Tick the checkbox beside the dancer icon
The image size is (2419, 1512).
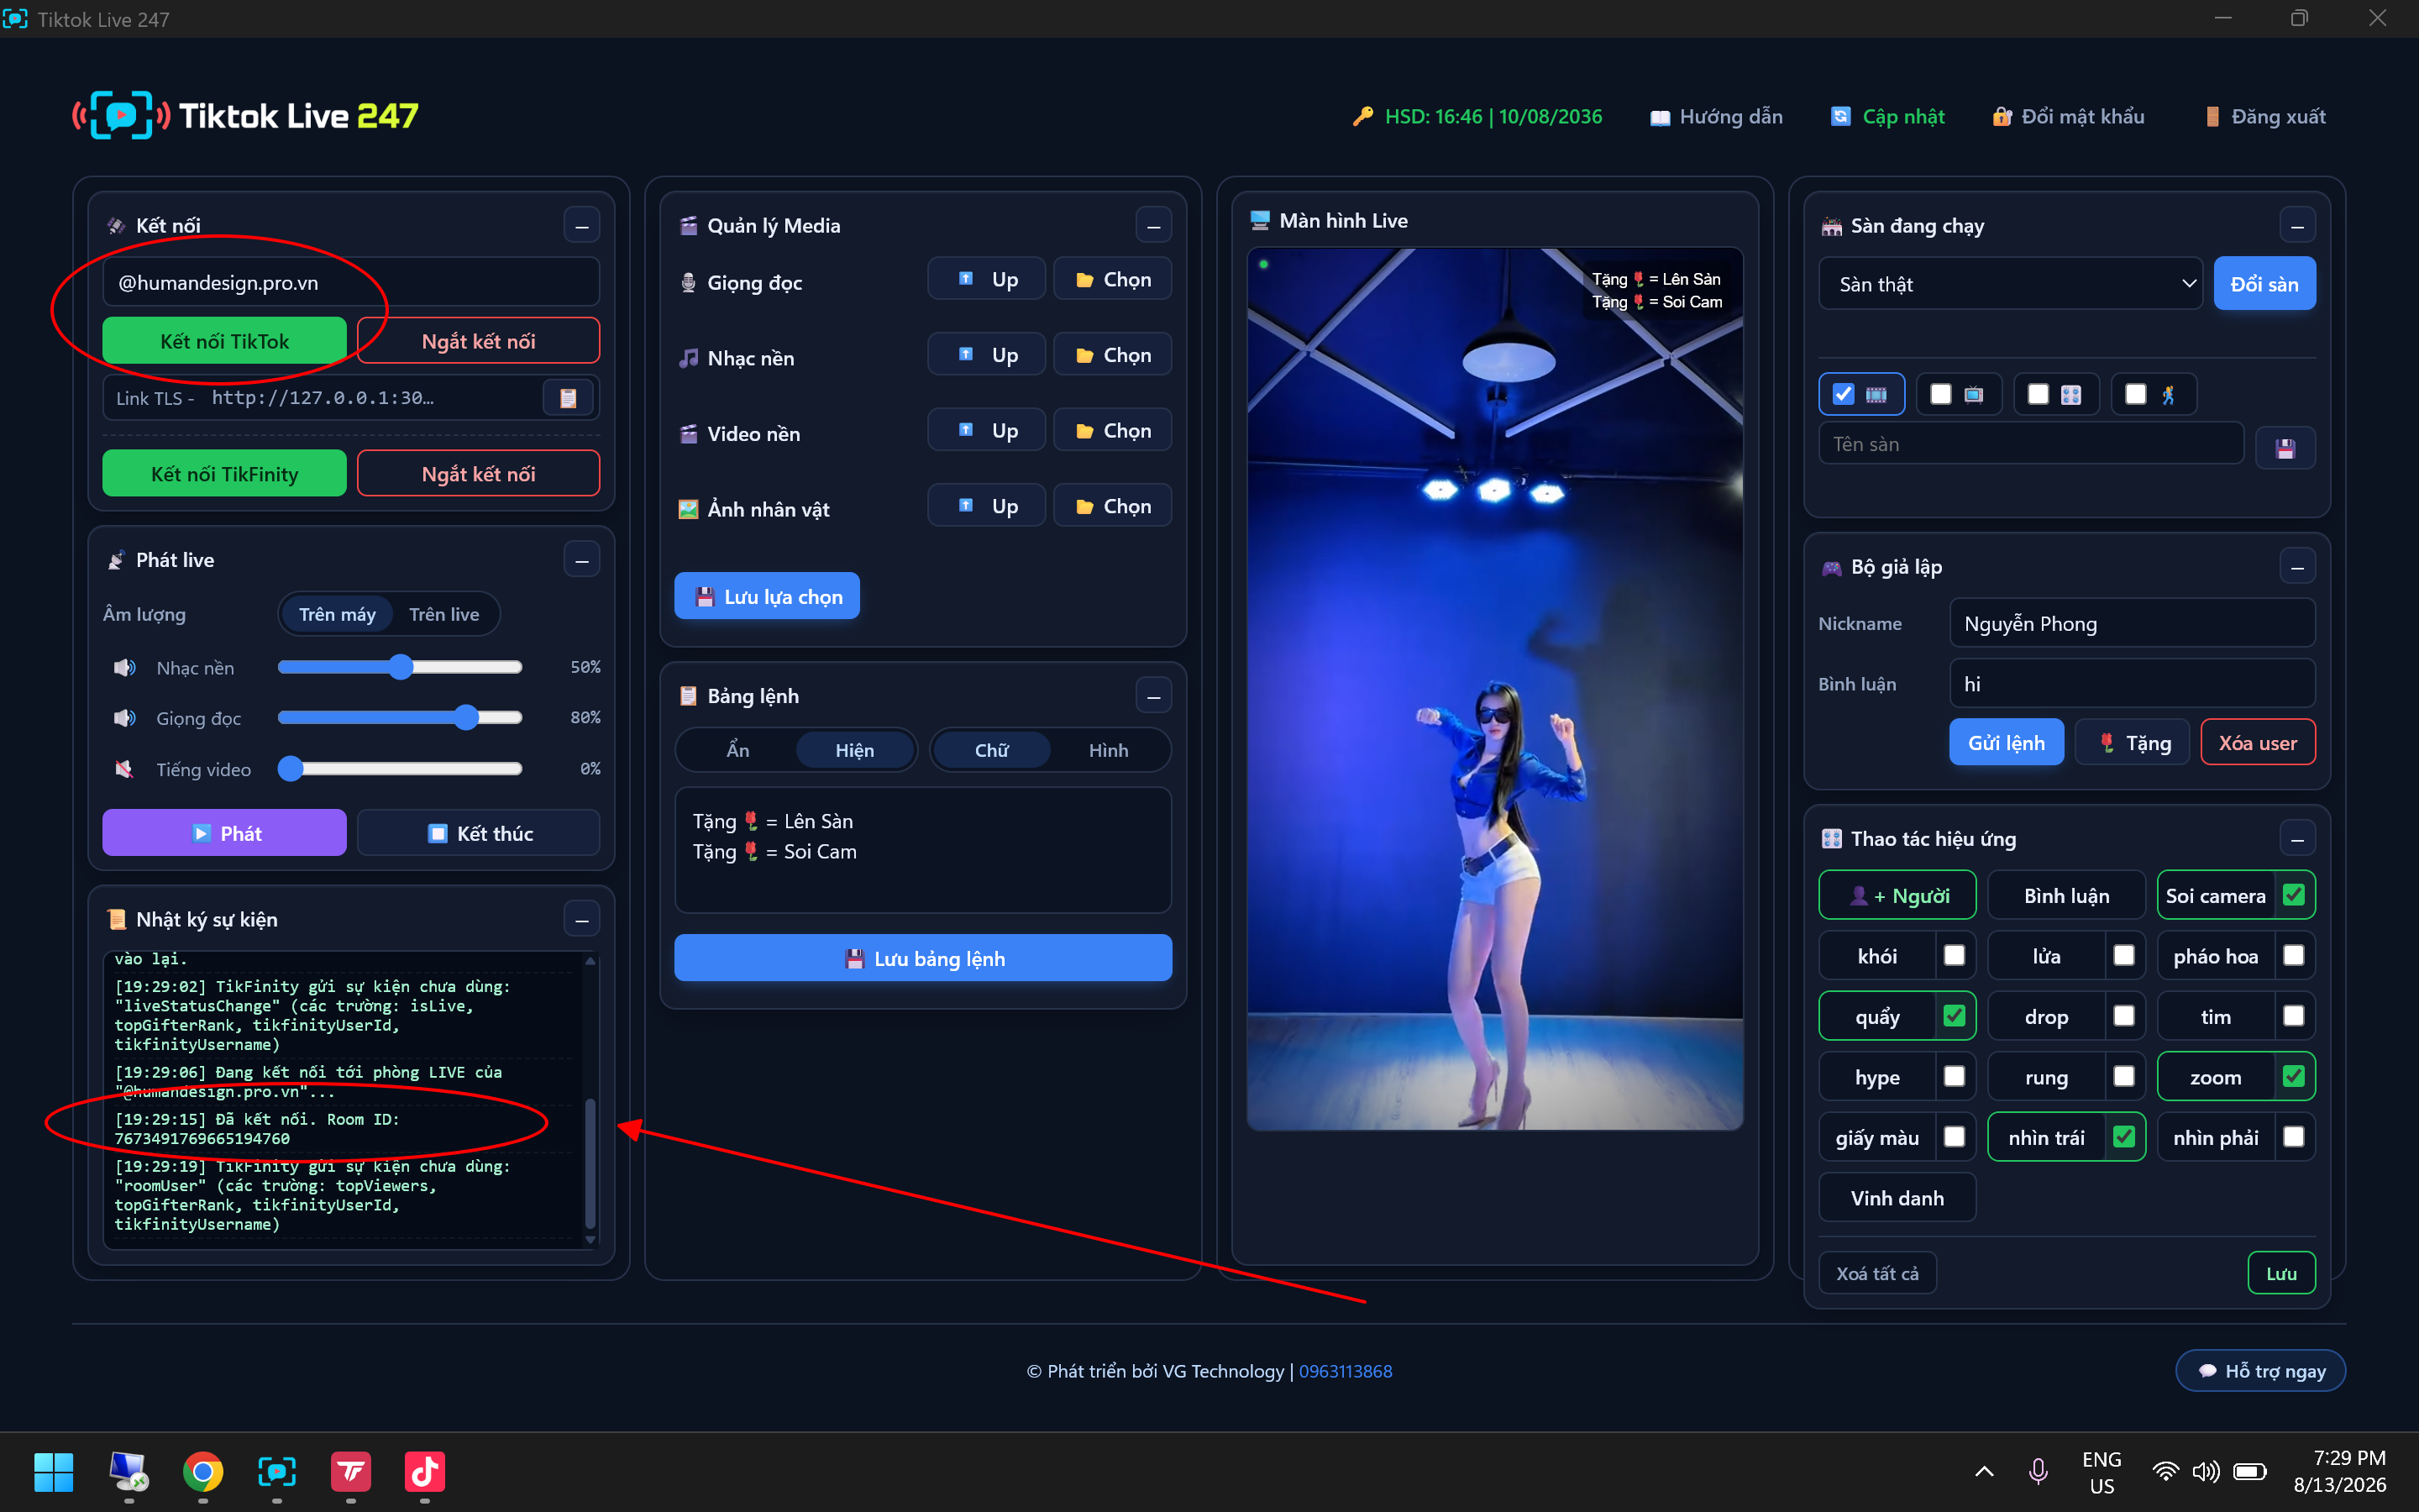[x=2136, y=394]
